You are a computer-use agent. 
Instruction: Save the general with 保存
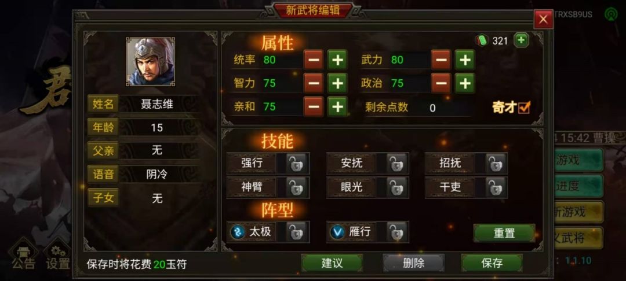coord(492,263)
